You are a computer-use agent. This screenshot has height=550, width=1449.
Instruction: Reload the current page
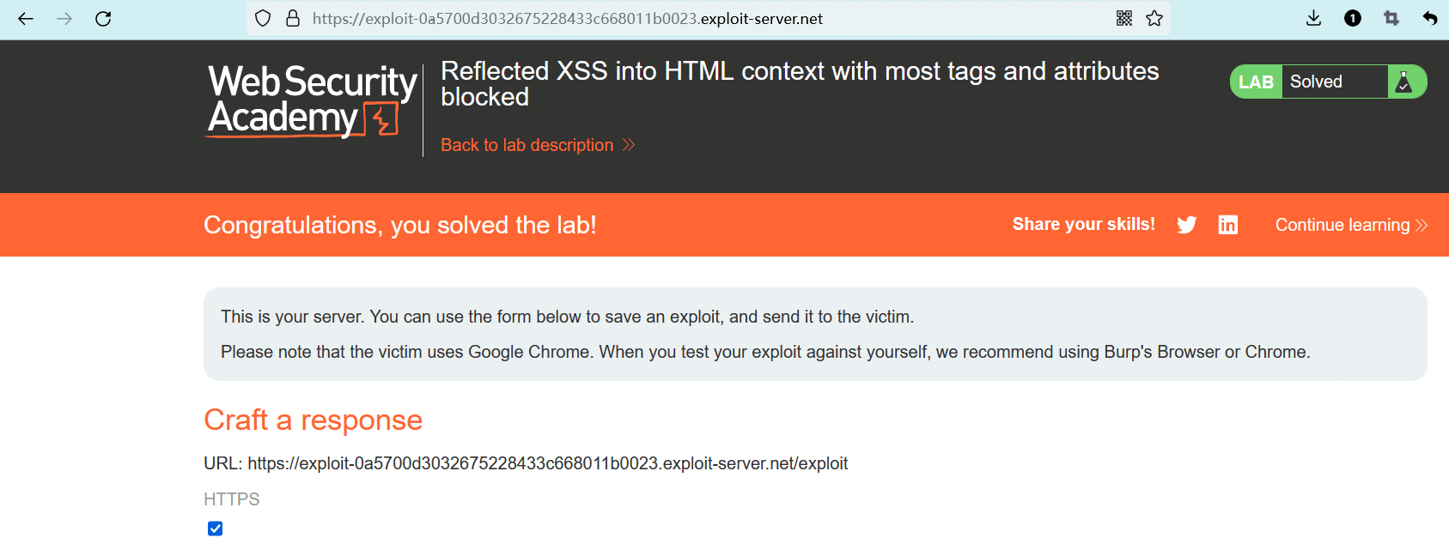click(x=103, y=19)
